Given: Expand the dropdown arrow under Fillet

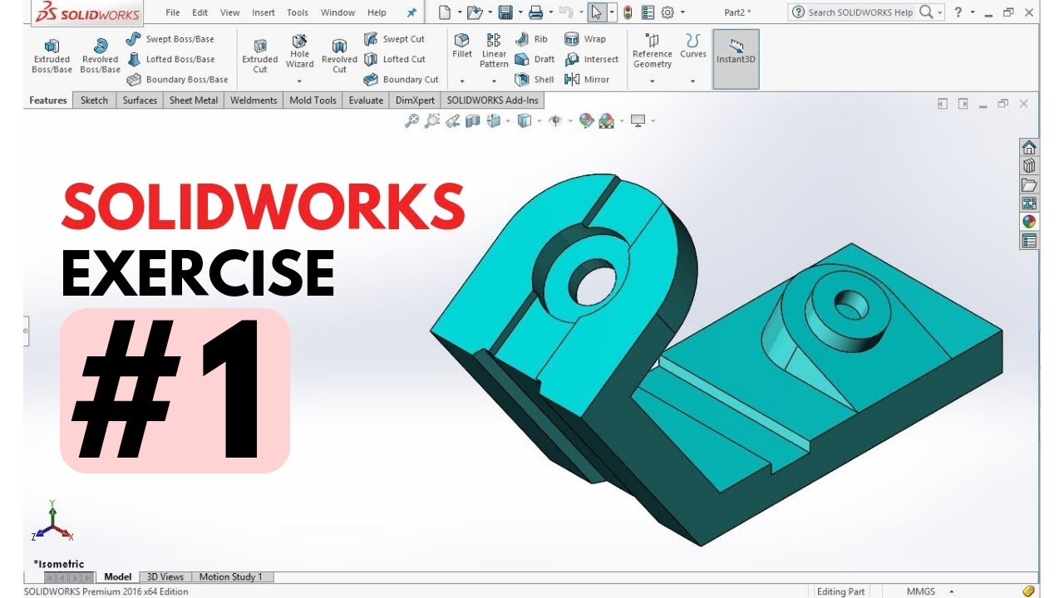Looking at the screenshot, I should pos(462,81).
